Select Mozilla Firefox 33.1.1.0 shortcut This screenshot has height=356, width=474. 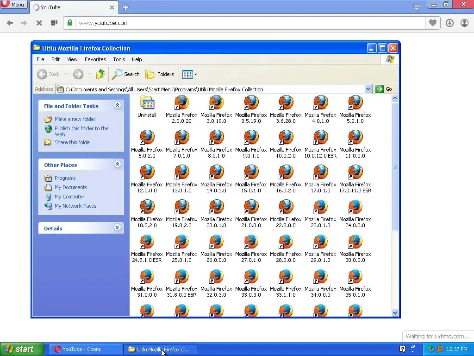(x=286, y=283)
